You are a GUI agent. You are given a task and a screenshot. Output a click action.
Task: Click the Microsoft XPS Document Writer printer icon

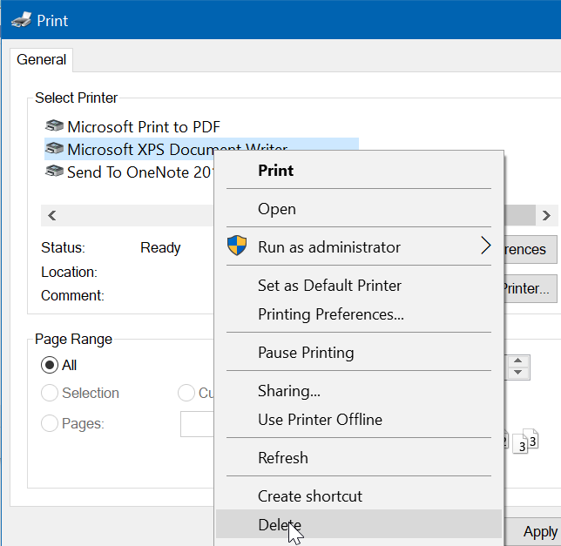click(x=55, y=149)
